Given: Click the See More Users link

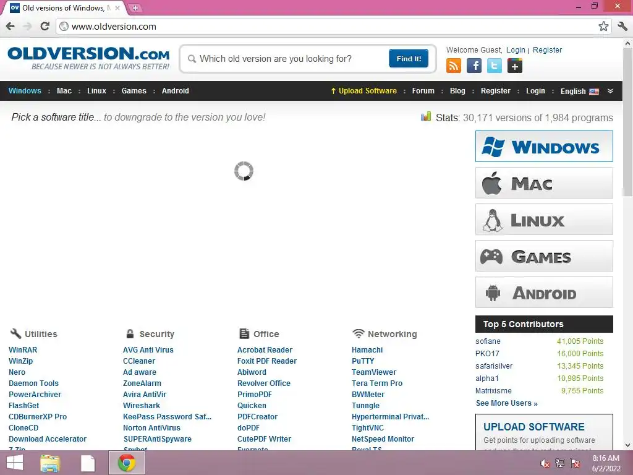Looking at the screenshot, I should (x=507, y=403).
